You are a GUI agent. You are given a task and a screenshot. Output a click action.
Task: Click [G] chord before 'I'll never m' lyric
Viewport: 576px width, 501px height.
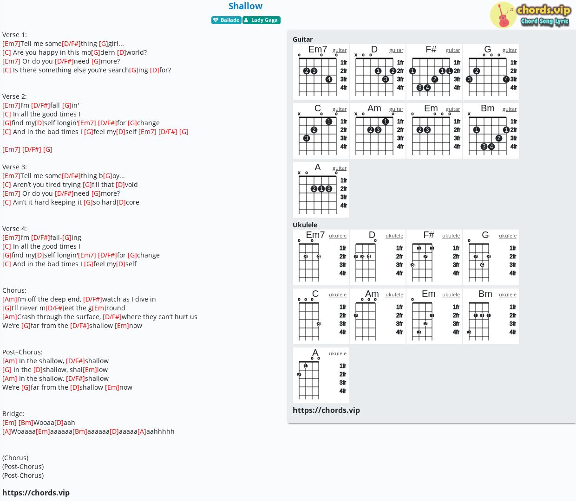click(7, 308)
